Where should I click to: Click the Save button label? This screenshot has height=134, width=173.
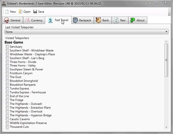click(x=41, y=12)
